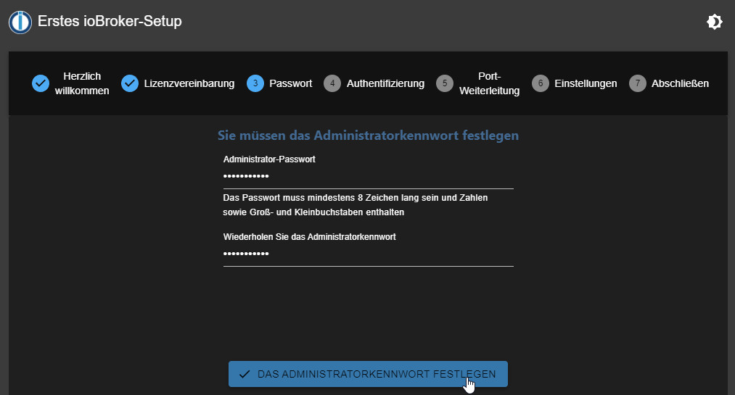Jump to the Authentifizierung step
This screenshot has width=735, height=395.
tap(385, 83)
